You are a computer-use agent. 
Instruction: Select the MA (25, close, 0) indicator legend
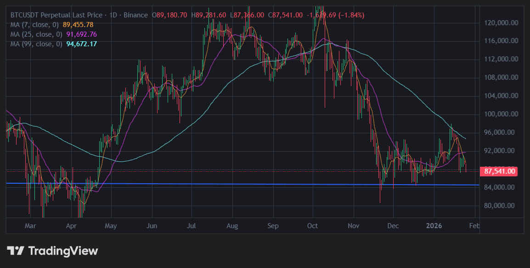click(x=36, y=34)
